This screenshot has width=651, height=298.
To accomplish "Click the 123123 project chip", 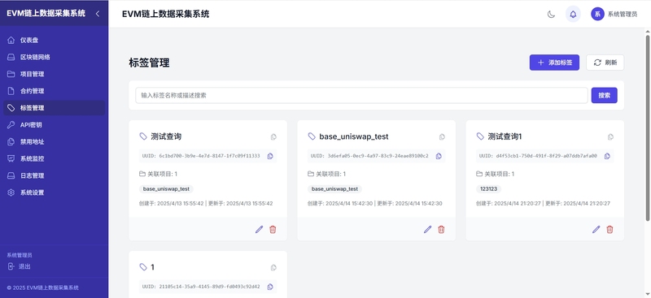I will click(x=489, y=189).
